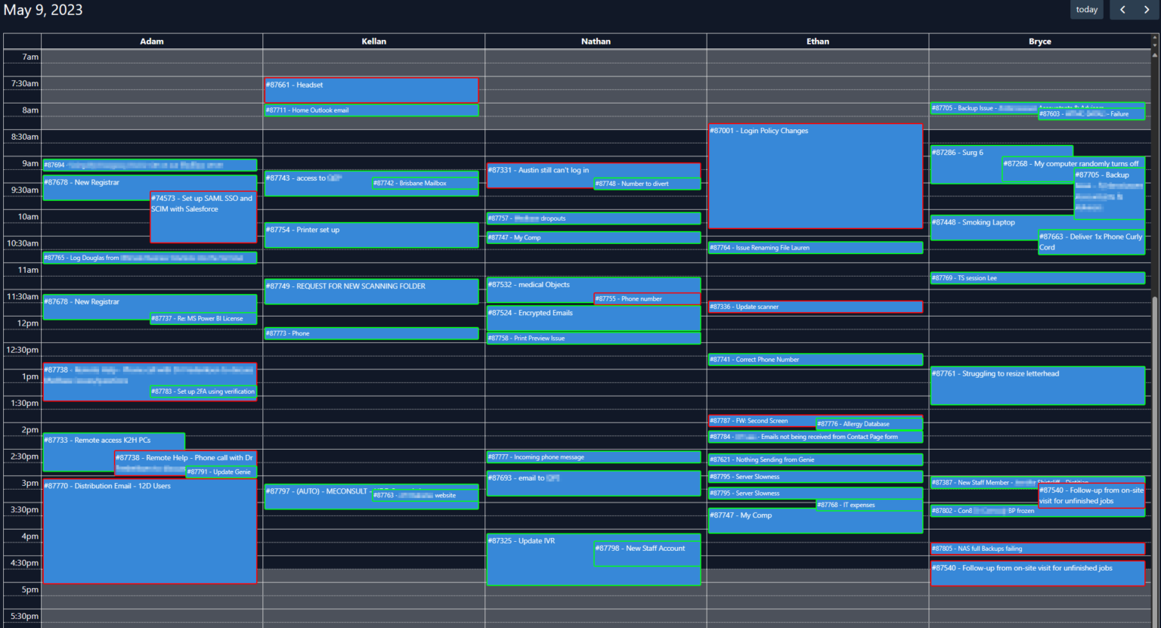Open ticket #87001 - Login Policy Changes
The image size is (1161, 628).
point(816,174)
